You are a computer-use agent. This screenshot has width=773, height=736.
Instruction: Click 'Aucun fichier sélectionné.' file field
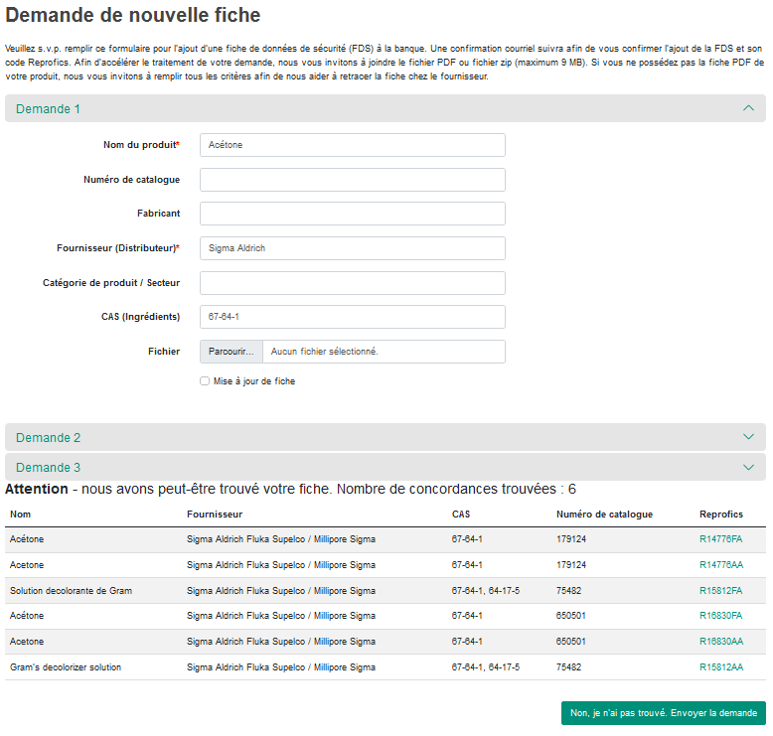coord(384,352)
